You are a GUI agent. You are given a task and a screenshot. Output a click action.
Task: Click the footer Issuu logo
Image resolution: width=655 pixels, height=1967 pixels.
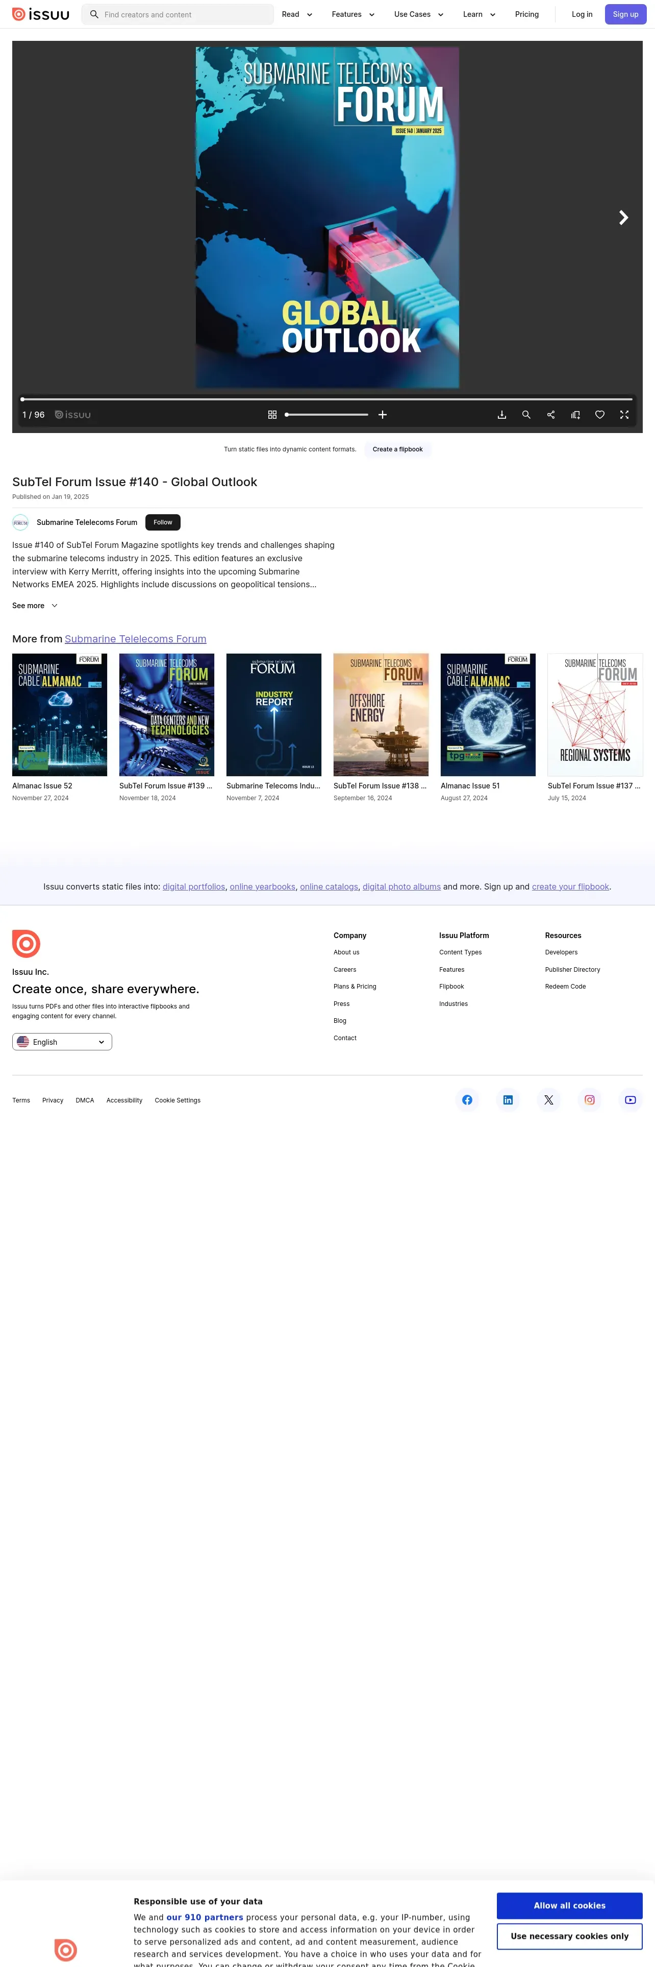click(x=26, y=944)
